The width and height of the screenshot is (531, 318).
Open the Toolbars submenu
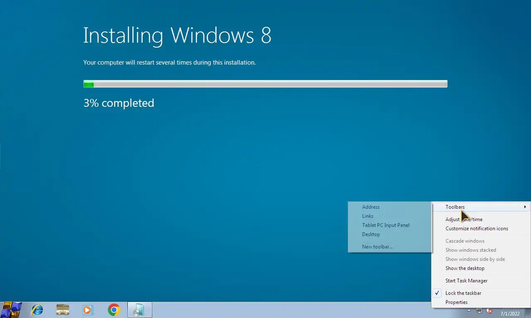[x=481, y=207]
